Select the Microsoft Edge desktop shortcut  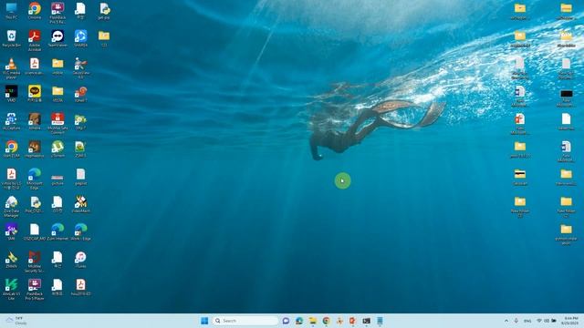(x=35, y=179)
